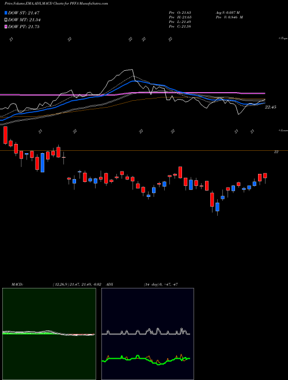Click the 22 price level axis label

point(276,152)
